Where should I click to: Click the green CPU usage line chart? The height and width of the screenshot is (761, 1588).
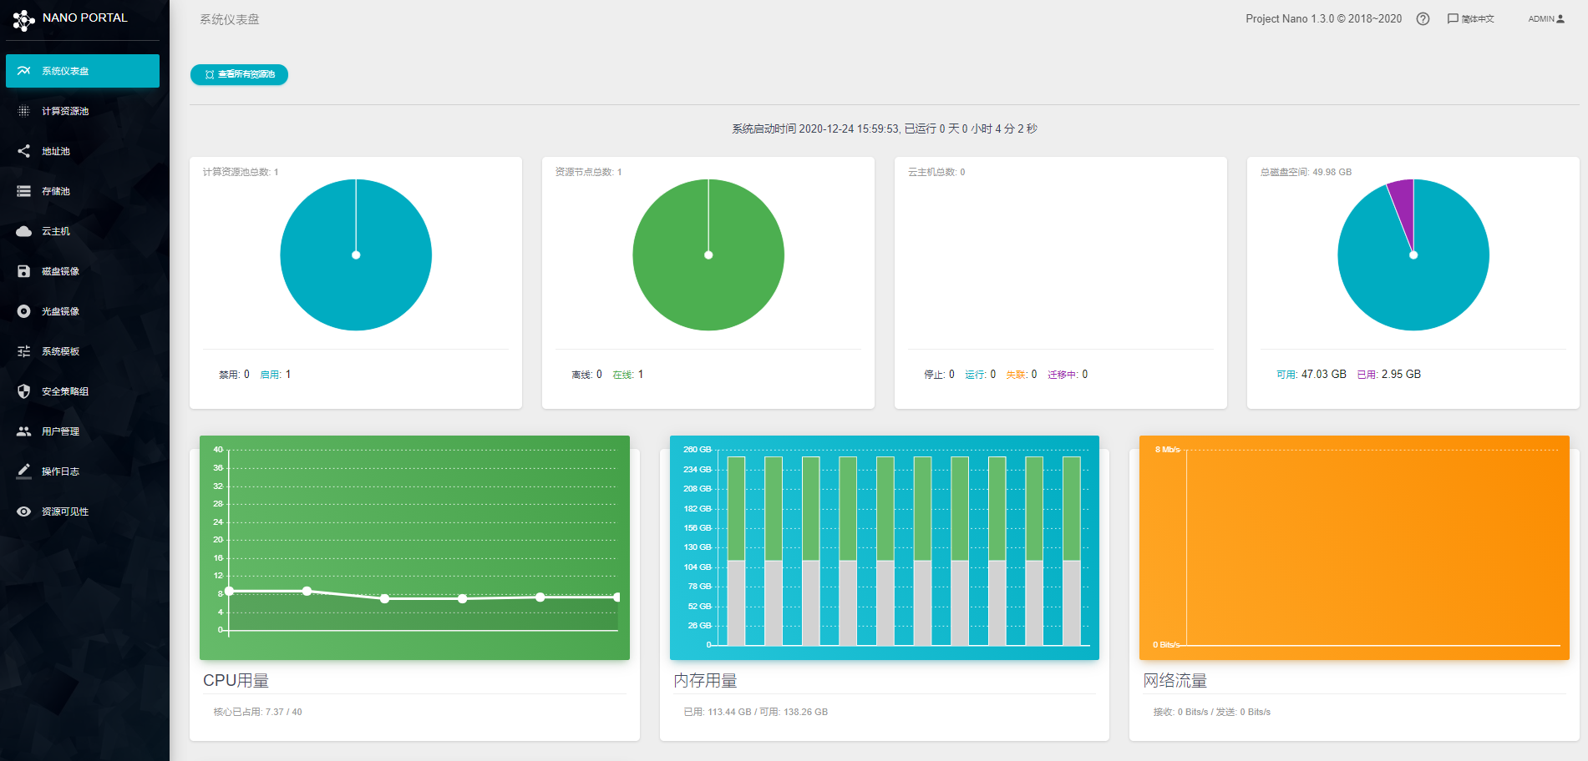[x=414, y=547]
